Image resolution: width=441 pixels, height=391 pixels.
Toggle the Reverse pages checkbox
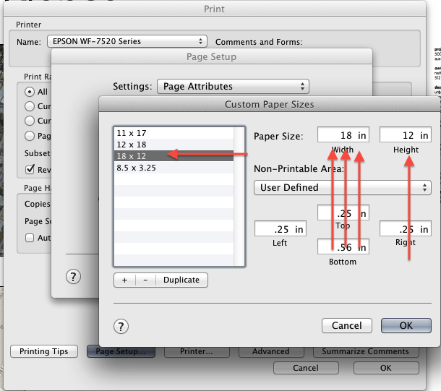click(x=30, y=169)
